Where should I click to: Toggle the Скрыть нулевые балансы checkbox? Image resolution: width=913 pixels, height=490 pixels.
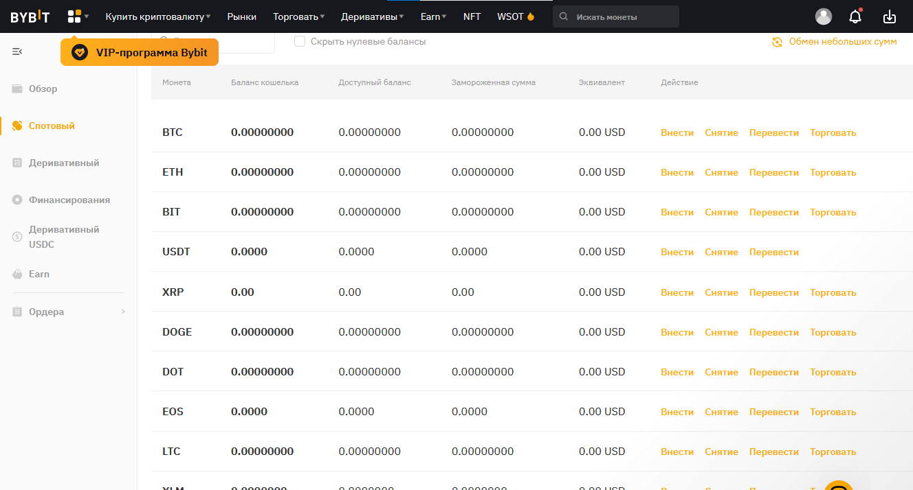[300, 42]
